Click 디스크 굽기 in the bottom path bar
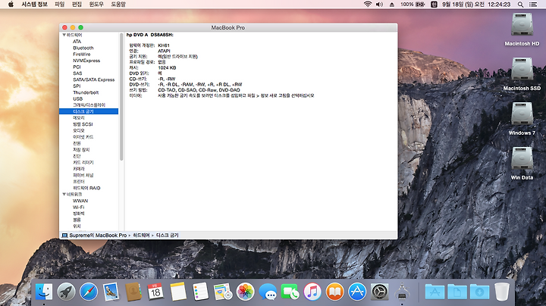Image resolution: width=546 pixels, height=306 pixels. pyautogui.click(x=167, y=236)
